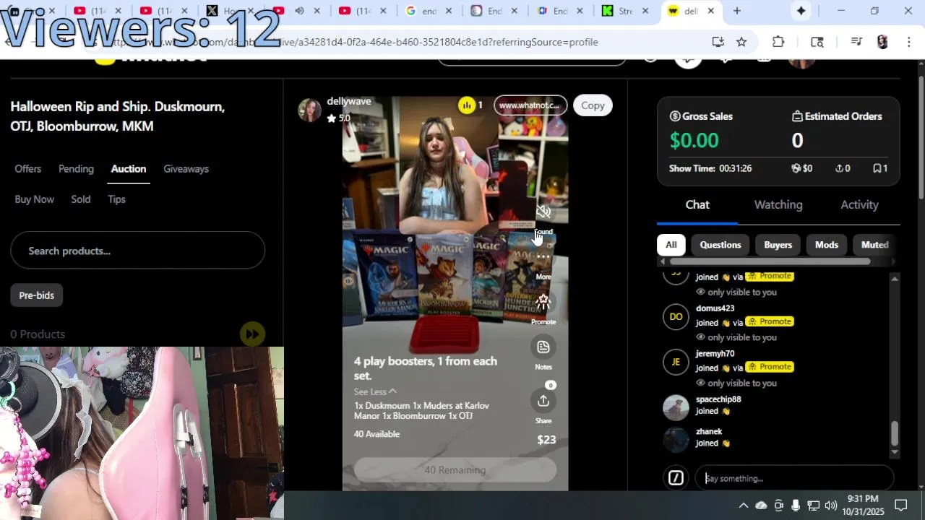Viewport: 925px width, 520px height.
Task: Click the Gross Sales dollar icon
Action: 675,116
